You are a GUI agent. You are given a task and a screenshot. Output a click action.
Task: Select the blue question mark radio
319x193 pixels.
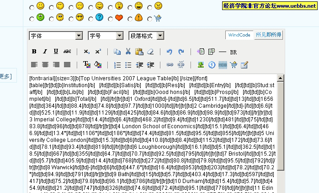click(x=90, y=19)
